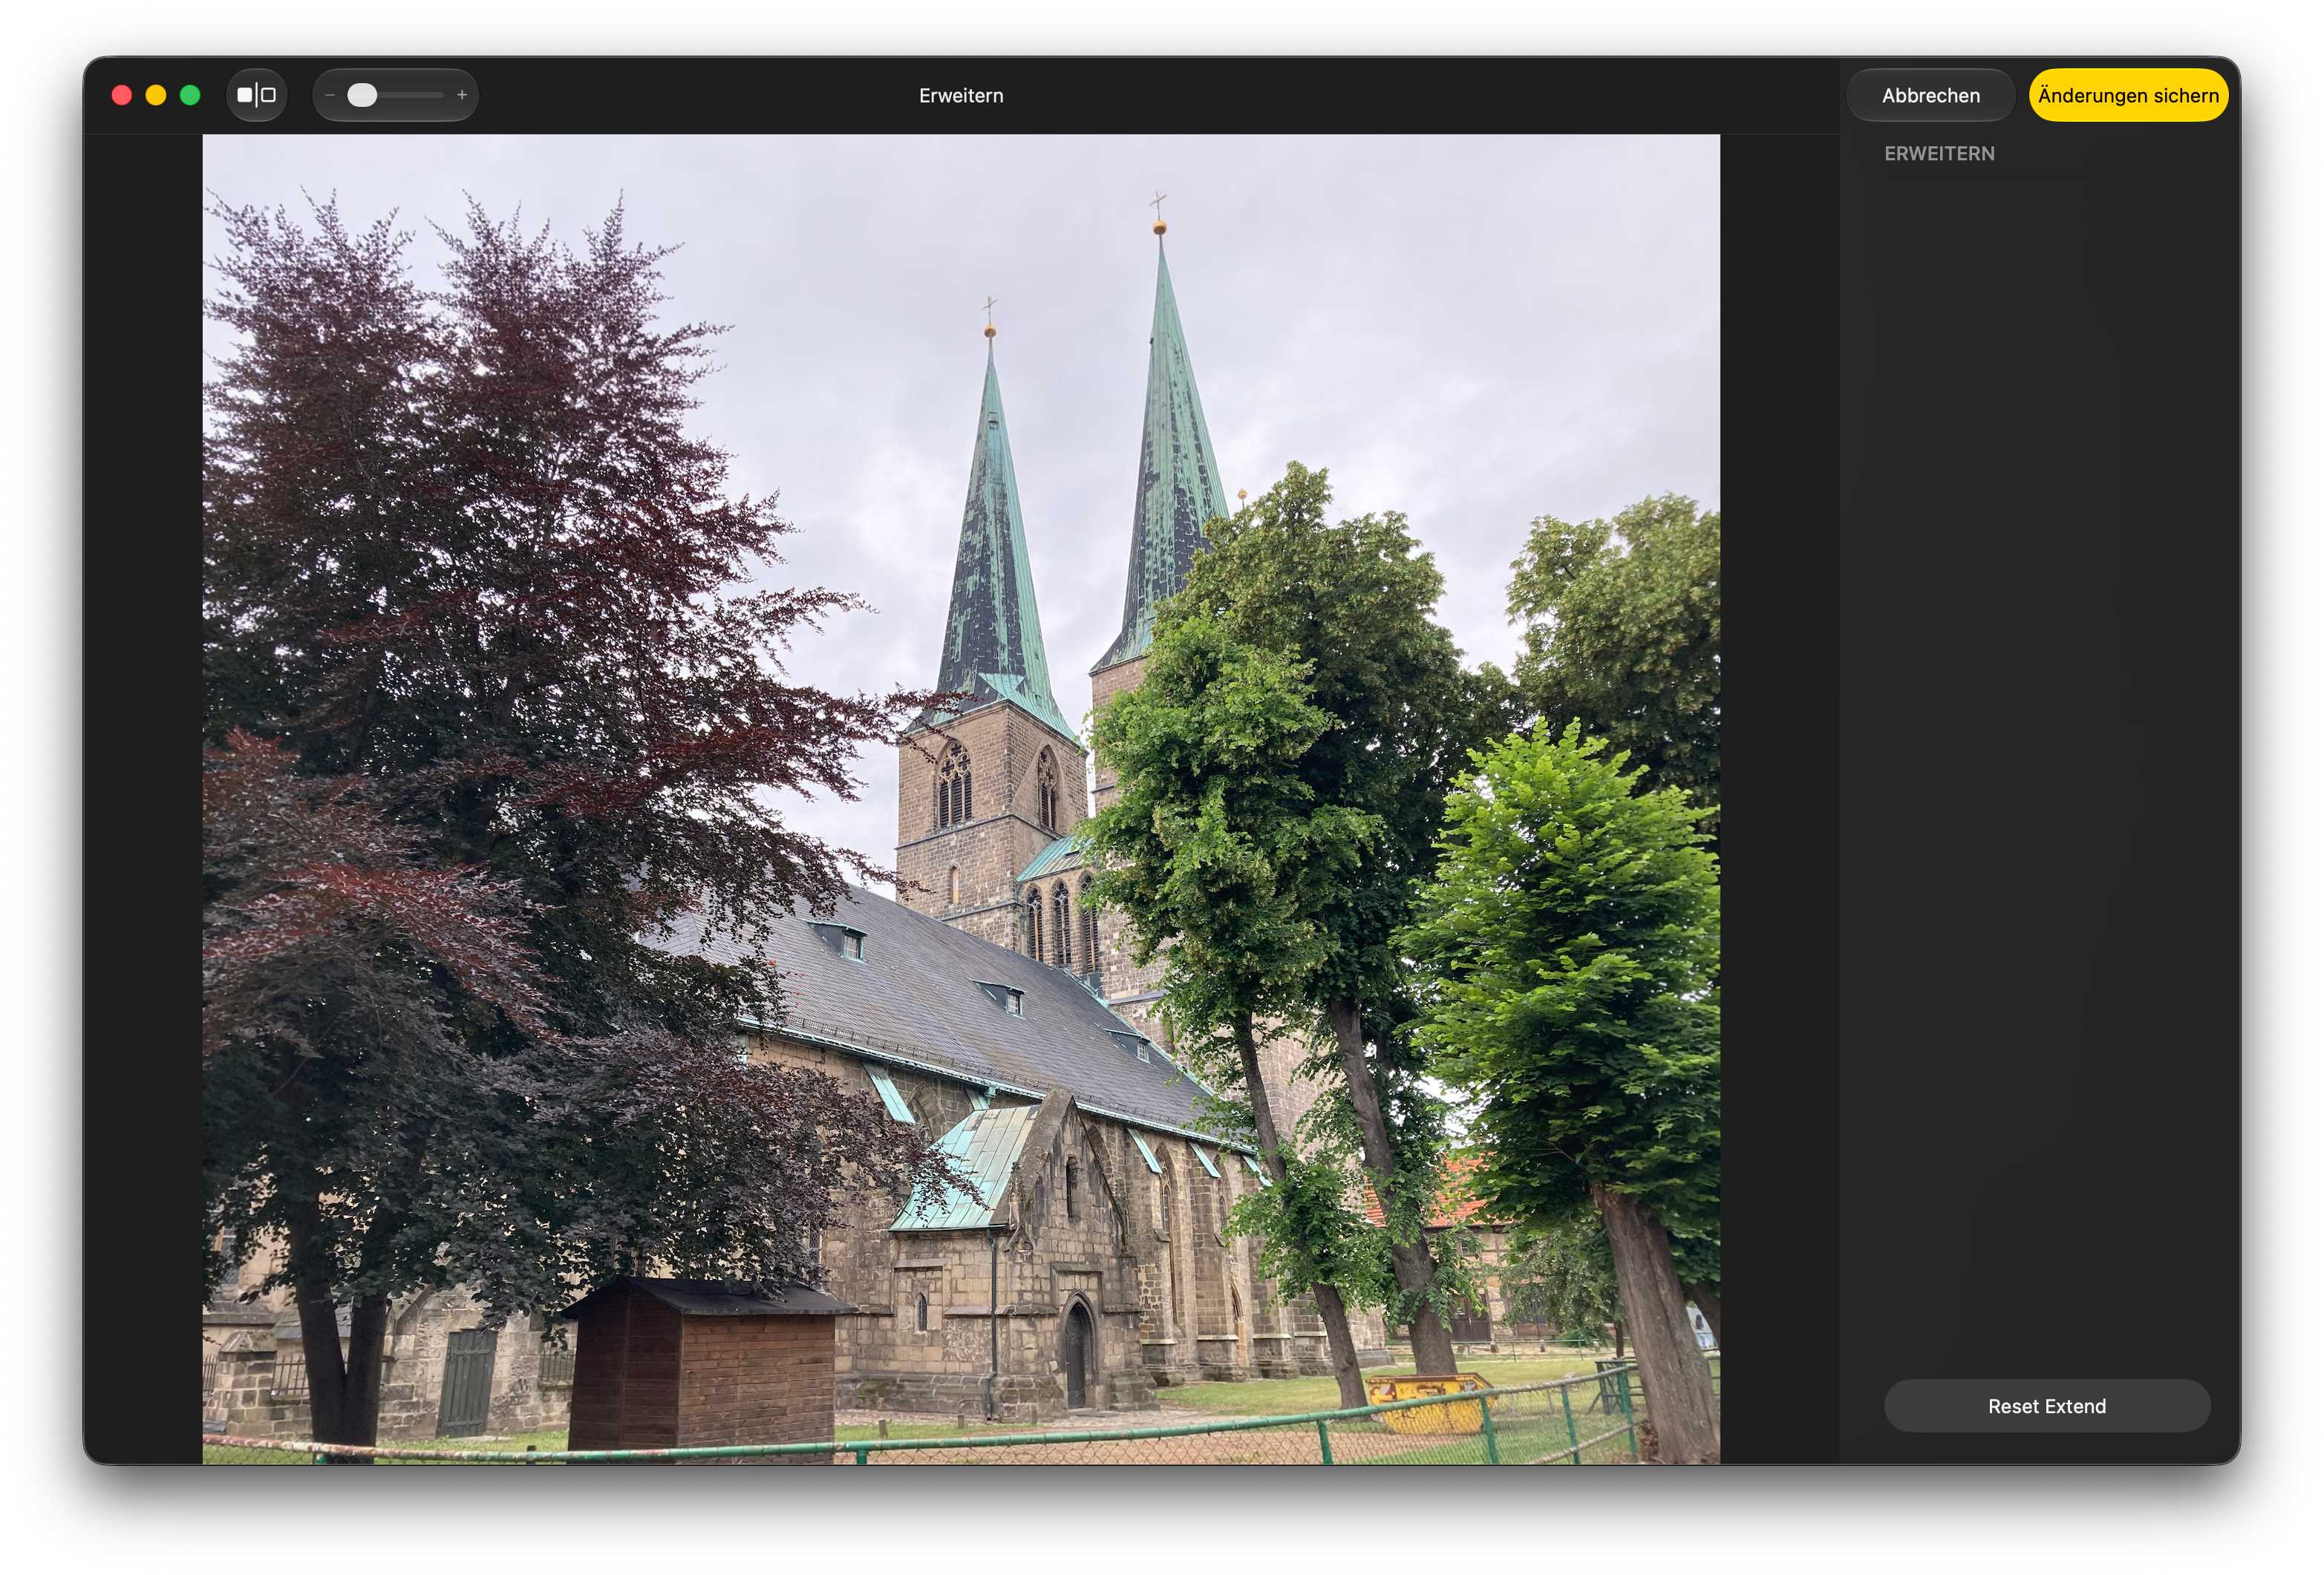
Task: Adjust the zoom slider handle
Action: pos(362,95)
